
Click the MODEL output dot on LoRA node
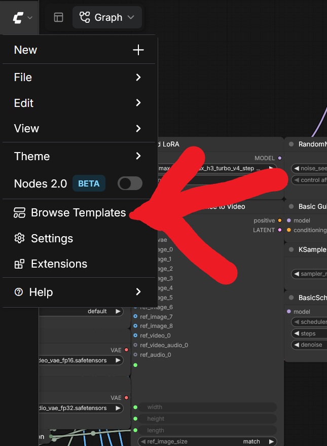tap(280, 158)
